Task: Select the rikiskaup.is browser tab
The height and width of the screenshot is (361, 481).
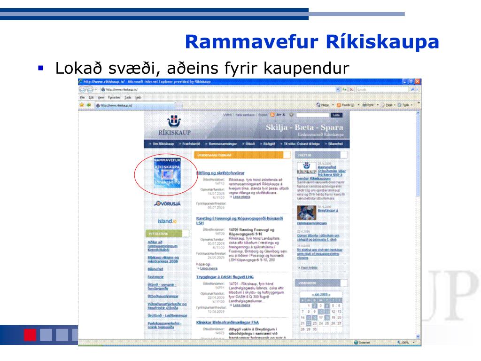Action: pyautogui.click(x=135, y=105)
